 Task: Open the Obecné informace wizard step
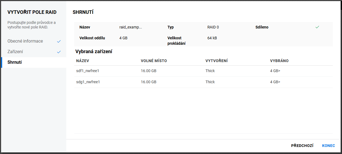tap(25, 41)
